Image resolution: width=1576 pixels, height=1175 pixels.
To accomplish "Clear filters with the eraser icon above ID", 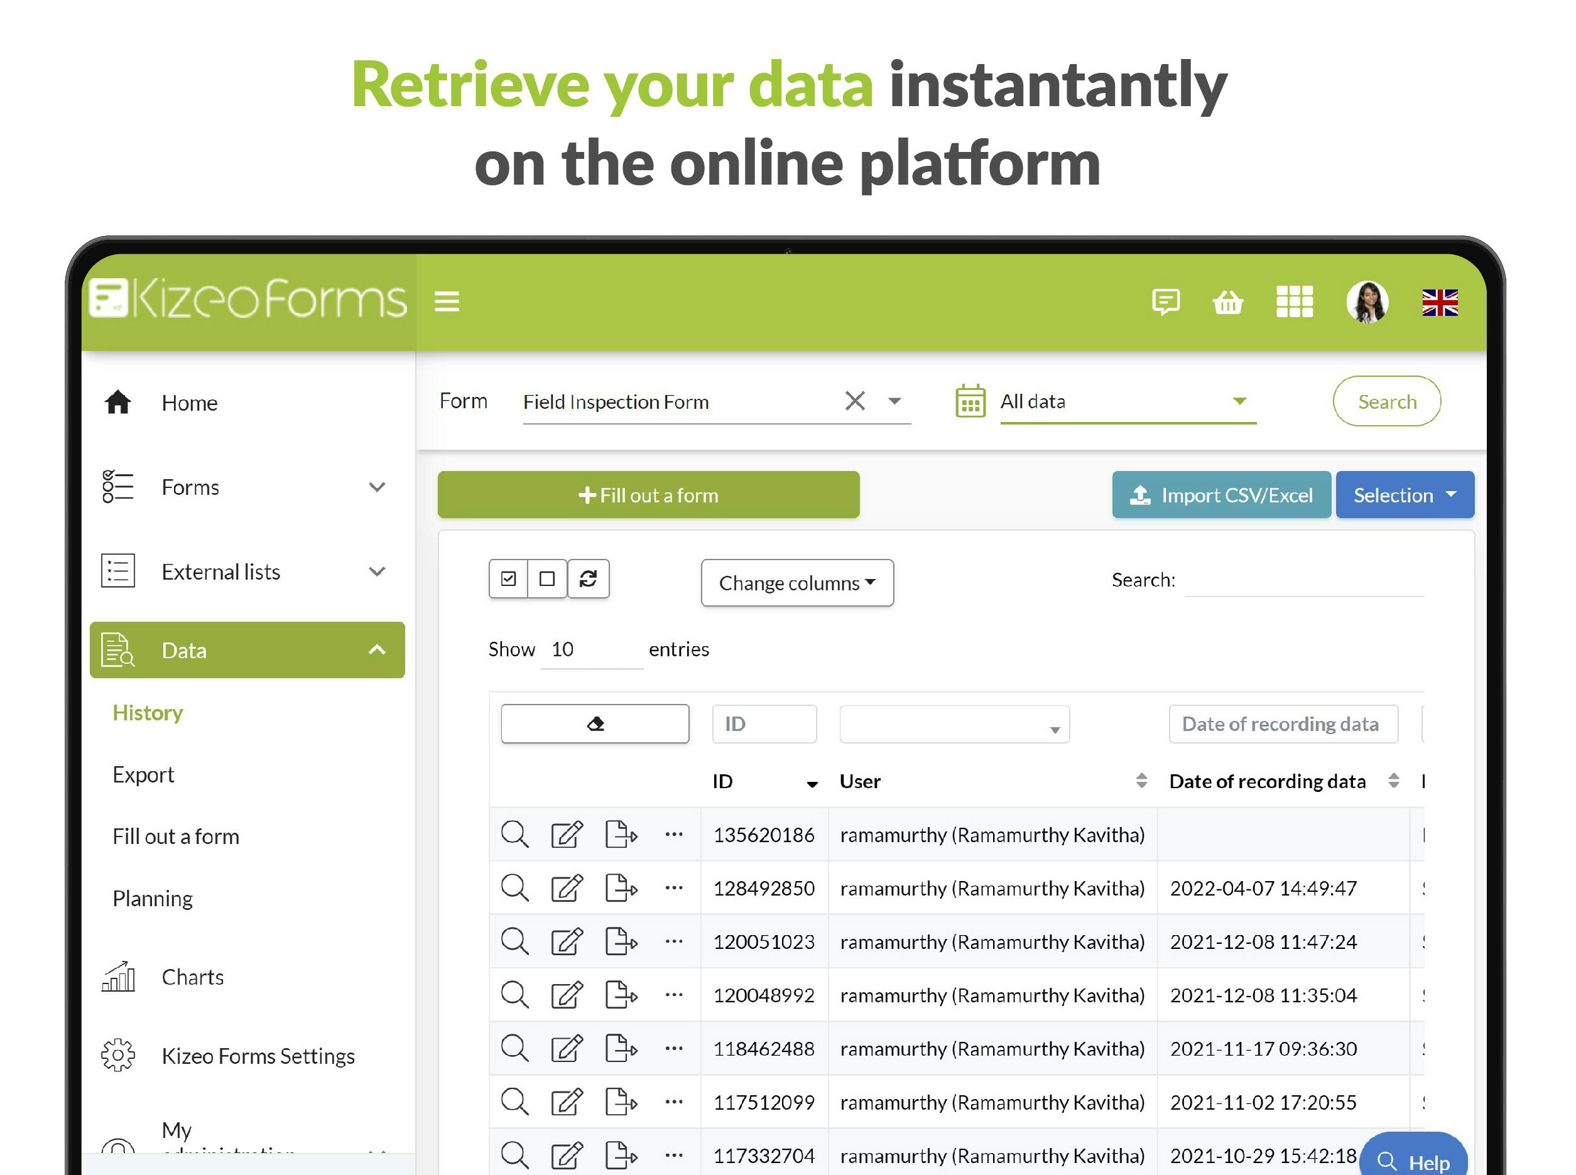I will click(595, 723).
